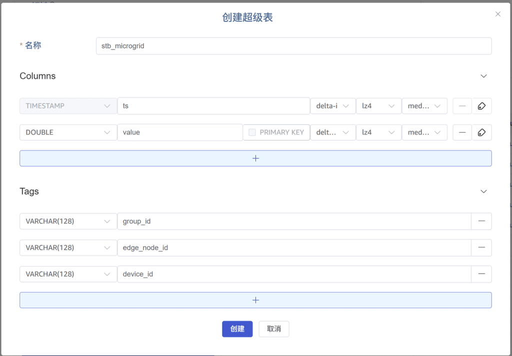Remove the device_id tag using its minus icon
Image resolution: width=512 pixels, height=356 pixels.
[481, 274]
